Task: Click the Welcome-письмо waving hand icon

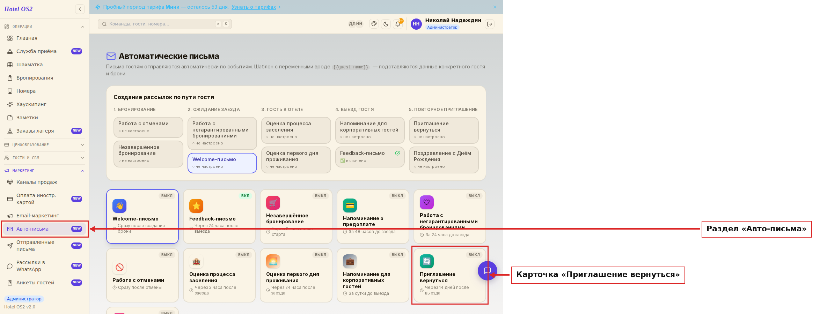Action: click(119, 206)
